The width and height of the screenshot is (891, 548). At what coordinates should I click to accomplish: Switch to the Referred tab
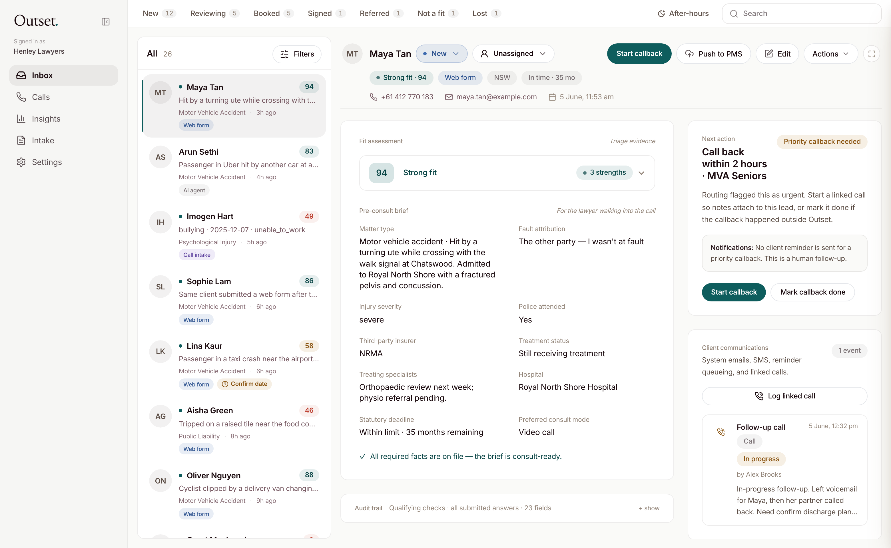[381, 13]
